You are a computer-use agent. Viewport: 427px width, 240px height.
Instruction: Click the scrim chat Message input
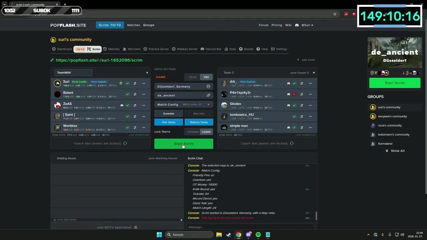click(x=250, y=227)
